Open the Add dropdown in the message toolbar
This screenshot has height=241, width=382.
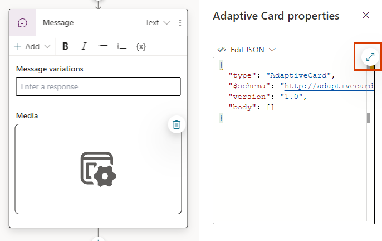[x=32, y=46]
